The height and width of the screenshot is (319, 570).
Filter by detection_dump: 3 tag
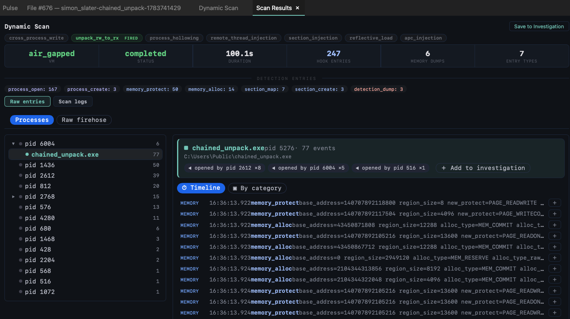[378, 89]
